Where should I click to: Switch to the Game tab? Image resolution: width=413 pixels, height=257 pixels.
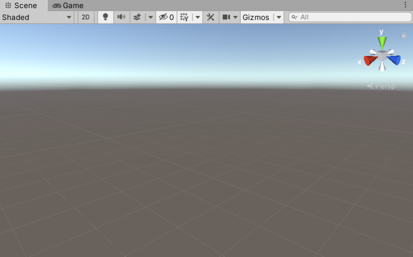[68, 6]
